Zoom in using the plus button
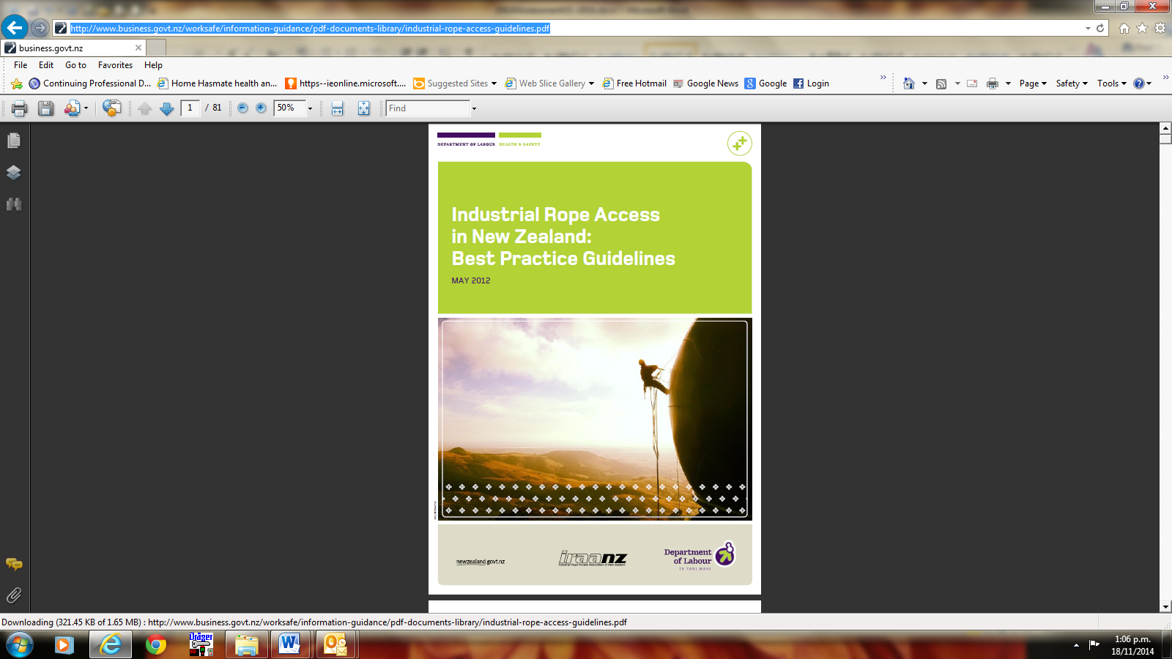The width and height of the screenshot is (1172, 659). pos(261,108)
